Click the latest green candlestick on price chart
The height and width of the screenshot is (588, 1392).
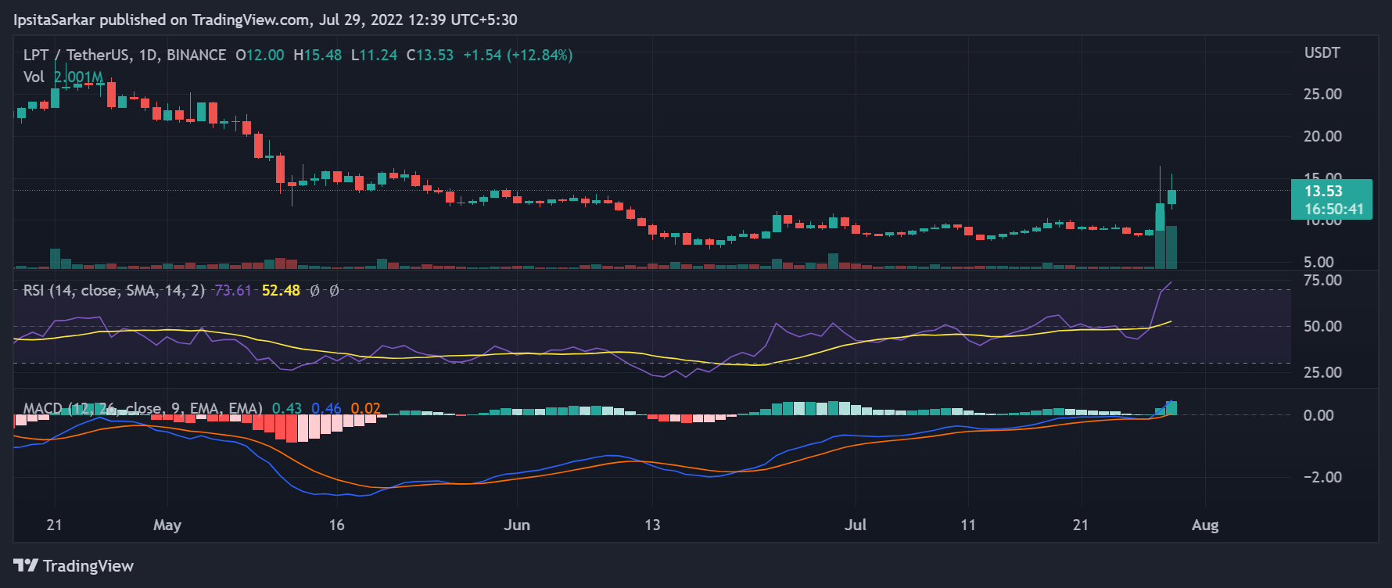(x=1171, y=197)
